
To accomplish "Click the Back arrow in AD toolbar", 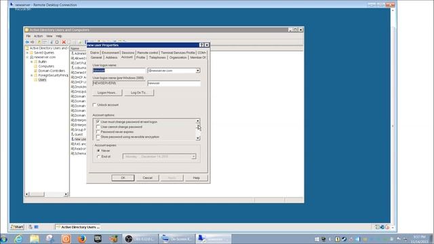I will tap(27, 42).
